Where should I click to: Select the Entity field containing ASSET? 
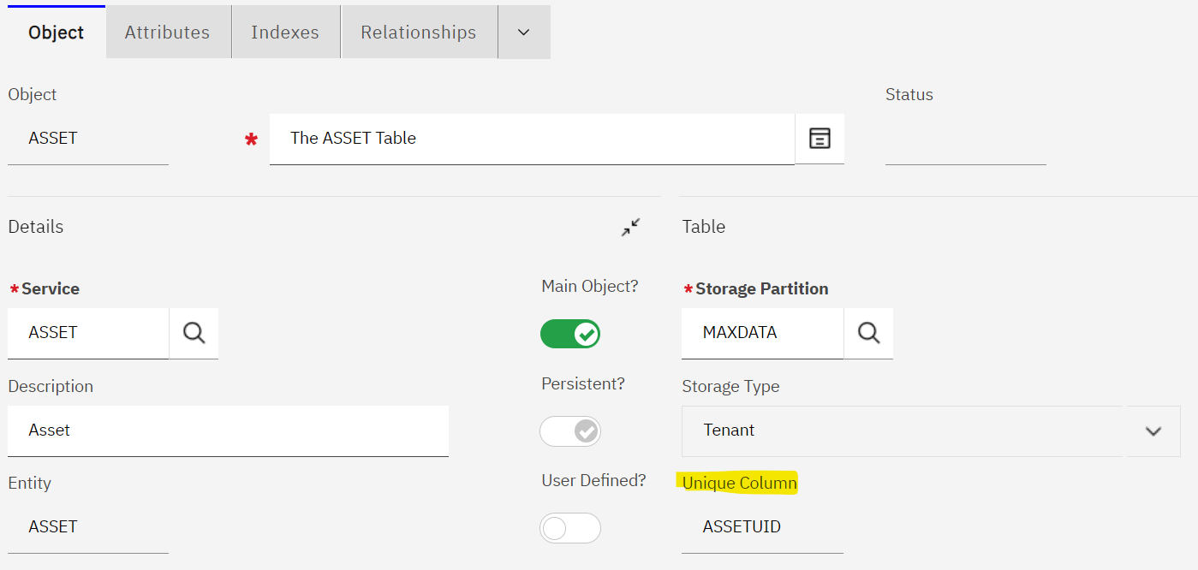(x=86, y=525)
